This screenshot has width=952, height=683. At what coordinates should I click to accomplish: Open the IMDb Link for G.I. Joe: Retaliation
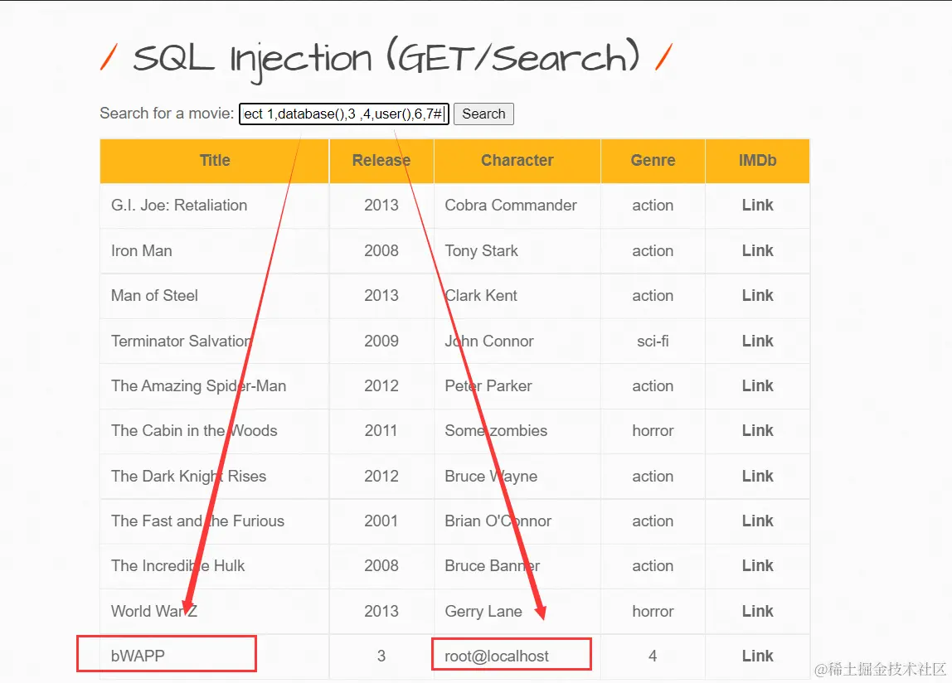(x=757, y=206)
